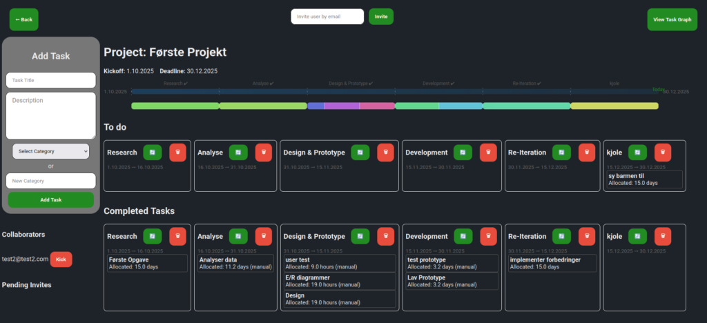Click refresh icon on Completed Development card

pos(463,237)
